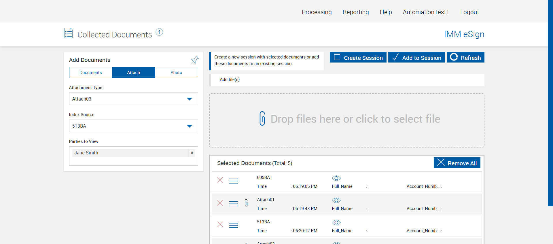Click the paperclip icon on Attach01 row
This screenshot has width=553, height=244.
tap(246, 203)
